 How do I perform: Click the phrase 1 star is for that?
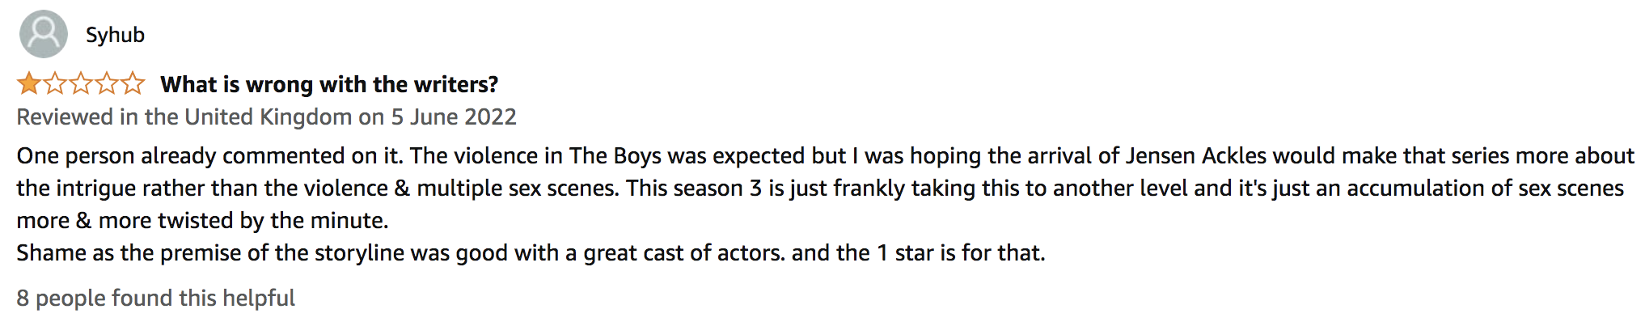962,252
